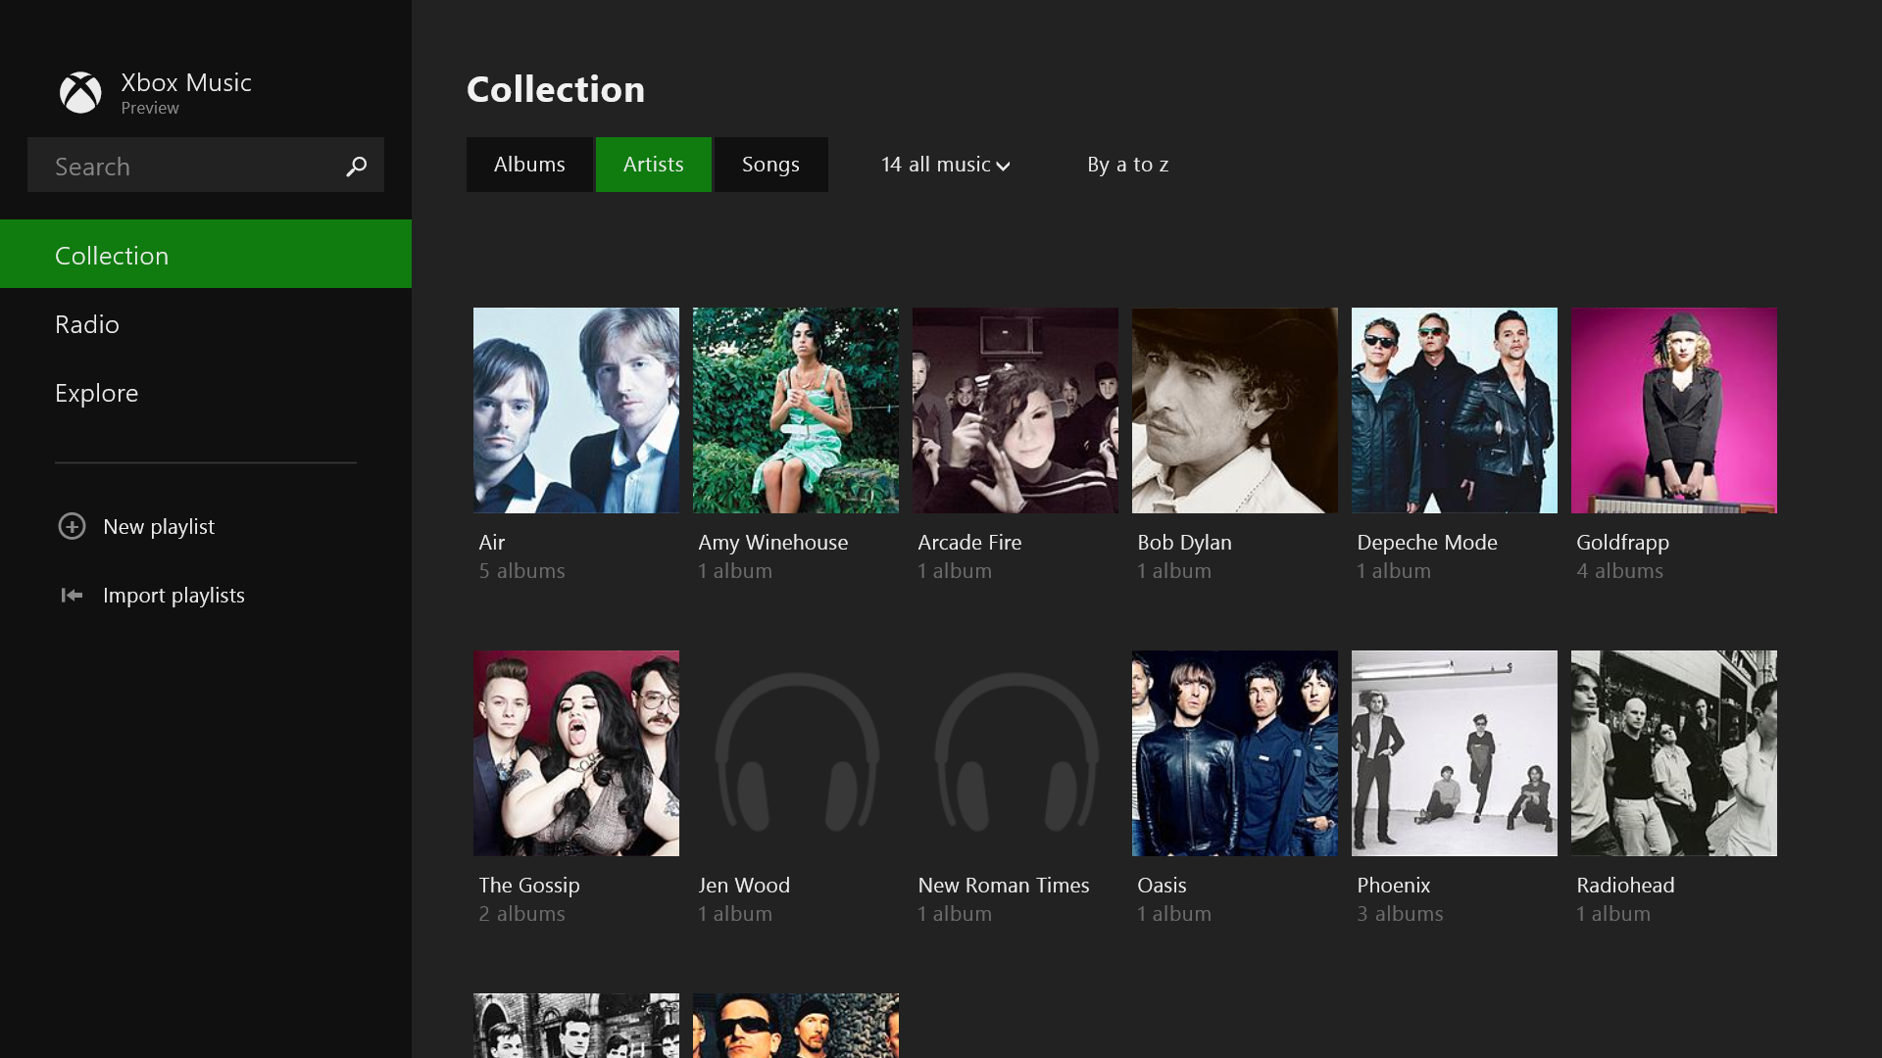
Task: Click the Radiohead name label
Action: coord(1625,885)
